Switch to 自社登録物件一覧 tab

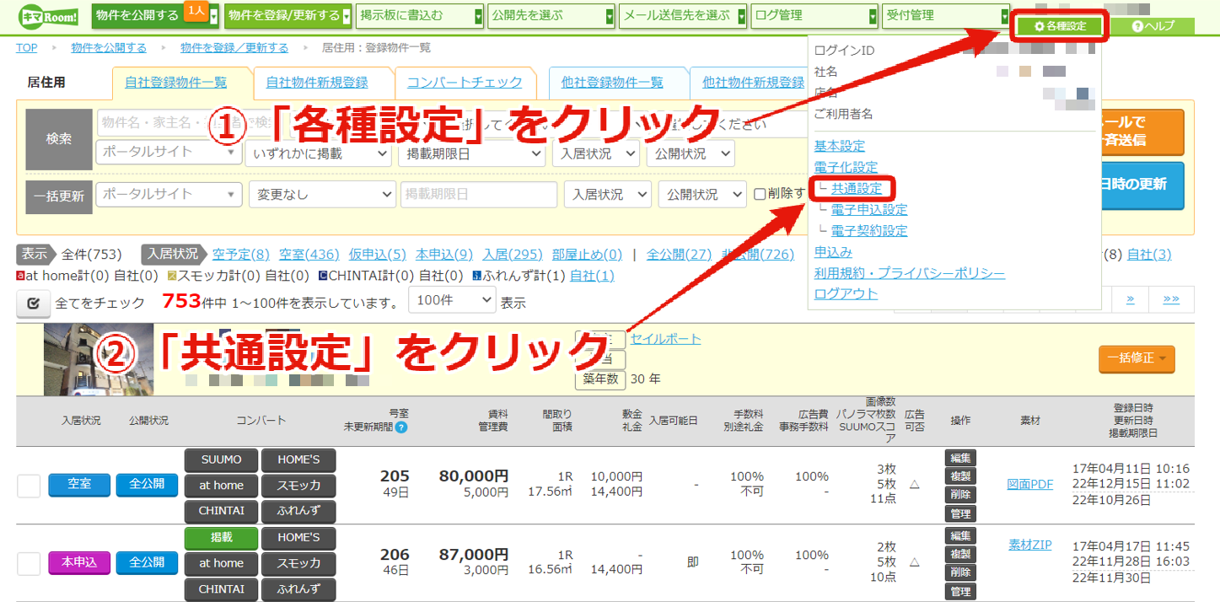tap(176, 83)
